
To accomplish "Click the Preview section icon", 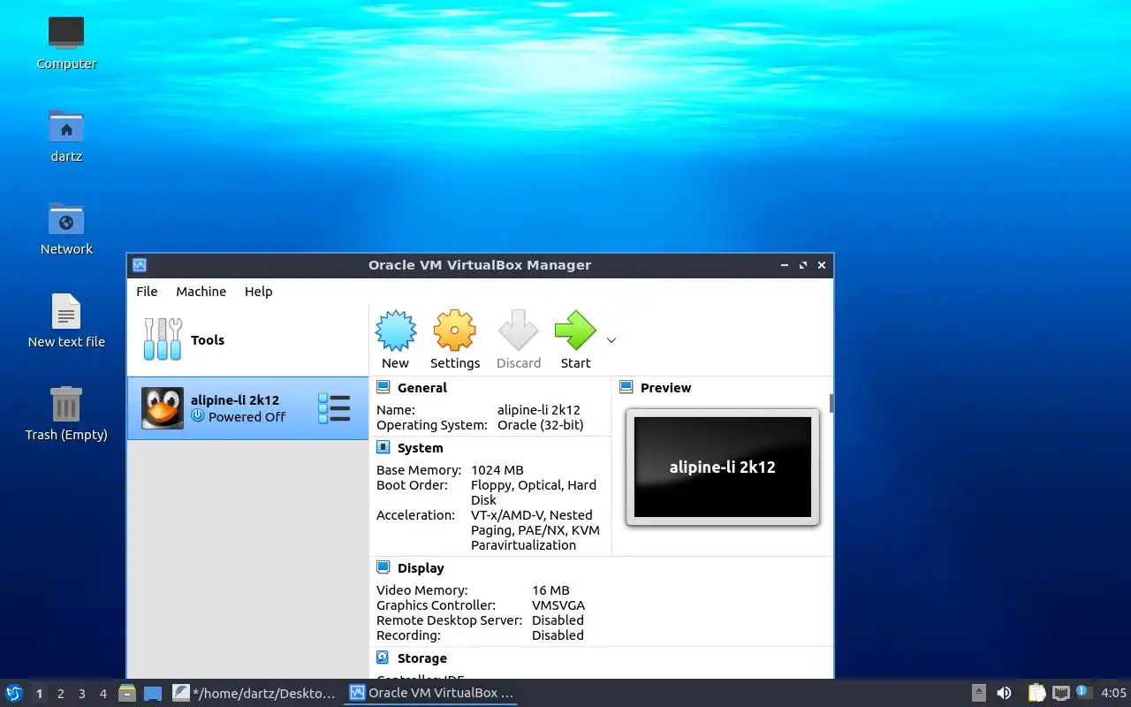I will [x=626, y=387].
